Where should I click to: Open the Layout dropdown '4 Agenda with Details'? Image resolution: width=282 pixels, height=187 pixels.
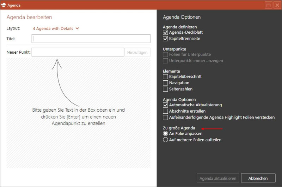pos(53,28)
